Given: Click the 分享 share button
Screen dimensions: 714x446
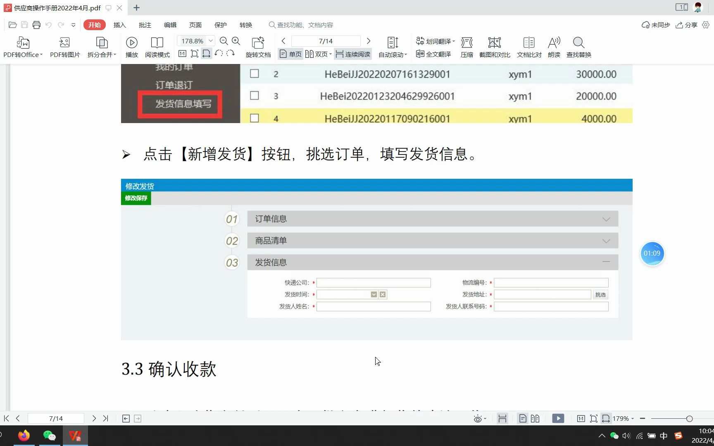Looking at the screenshot, I should [686, 25].
